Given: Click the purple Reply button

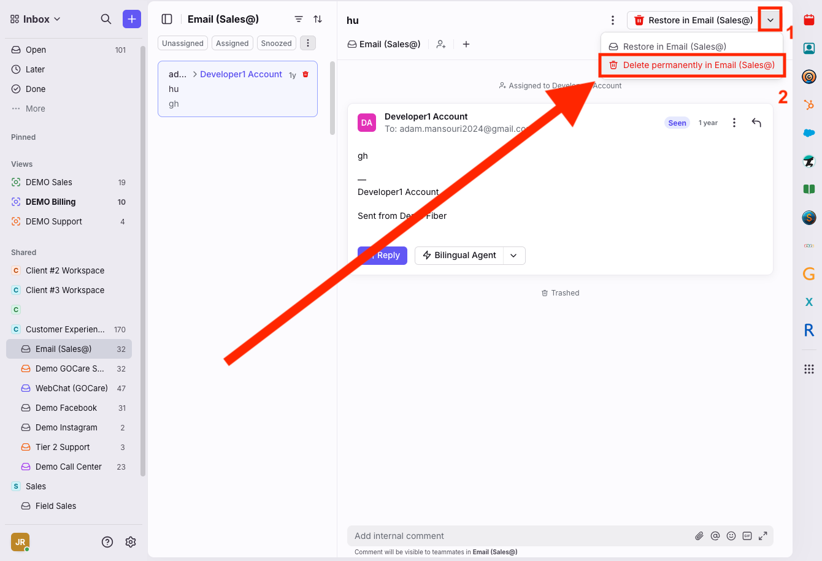Looking at the screenshot, I should click(383, 256).
